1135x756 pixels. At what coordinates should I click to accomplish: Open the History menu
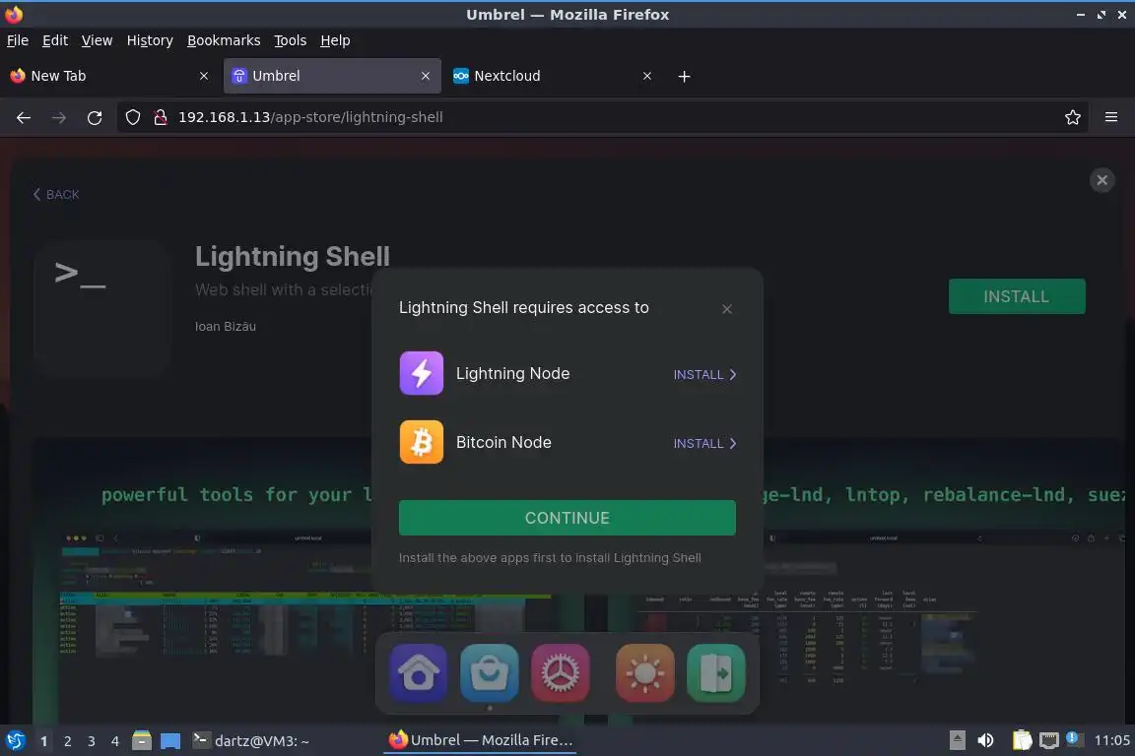click(x=150, y=40)
